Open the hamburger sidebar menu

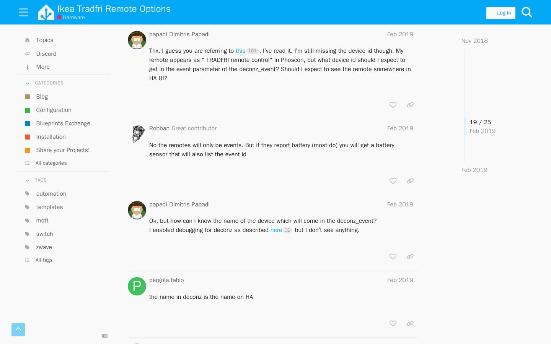[23, 12]
